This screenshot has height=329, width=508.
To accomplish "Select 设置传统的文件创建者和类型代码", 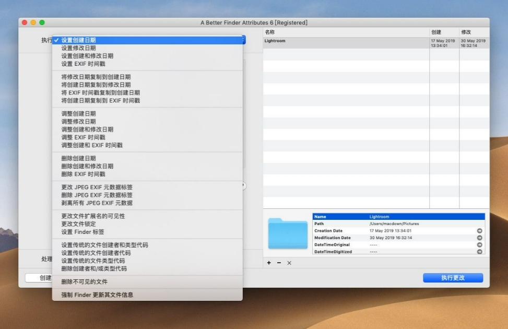I will click(147, 245).
